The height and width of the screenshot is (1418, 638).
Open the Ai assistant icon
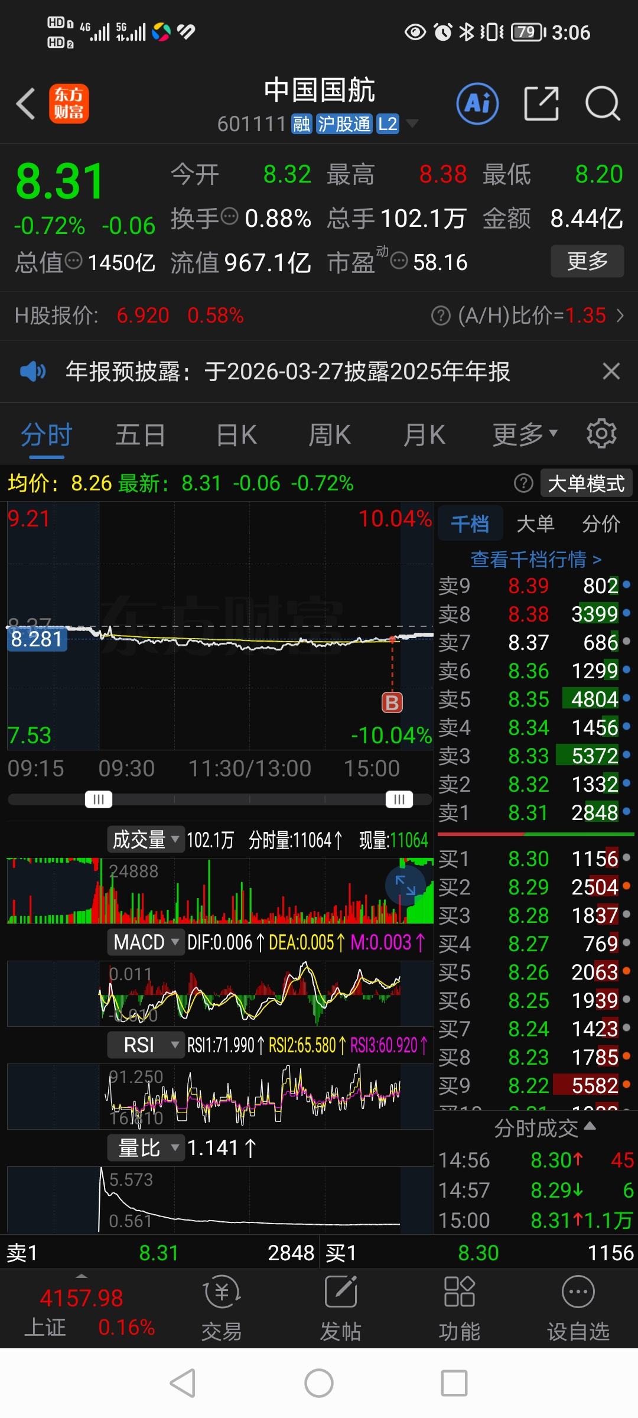477,103
